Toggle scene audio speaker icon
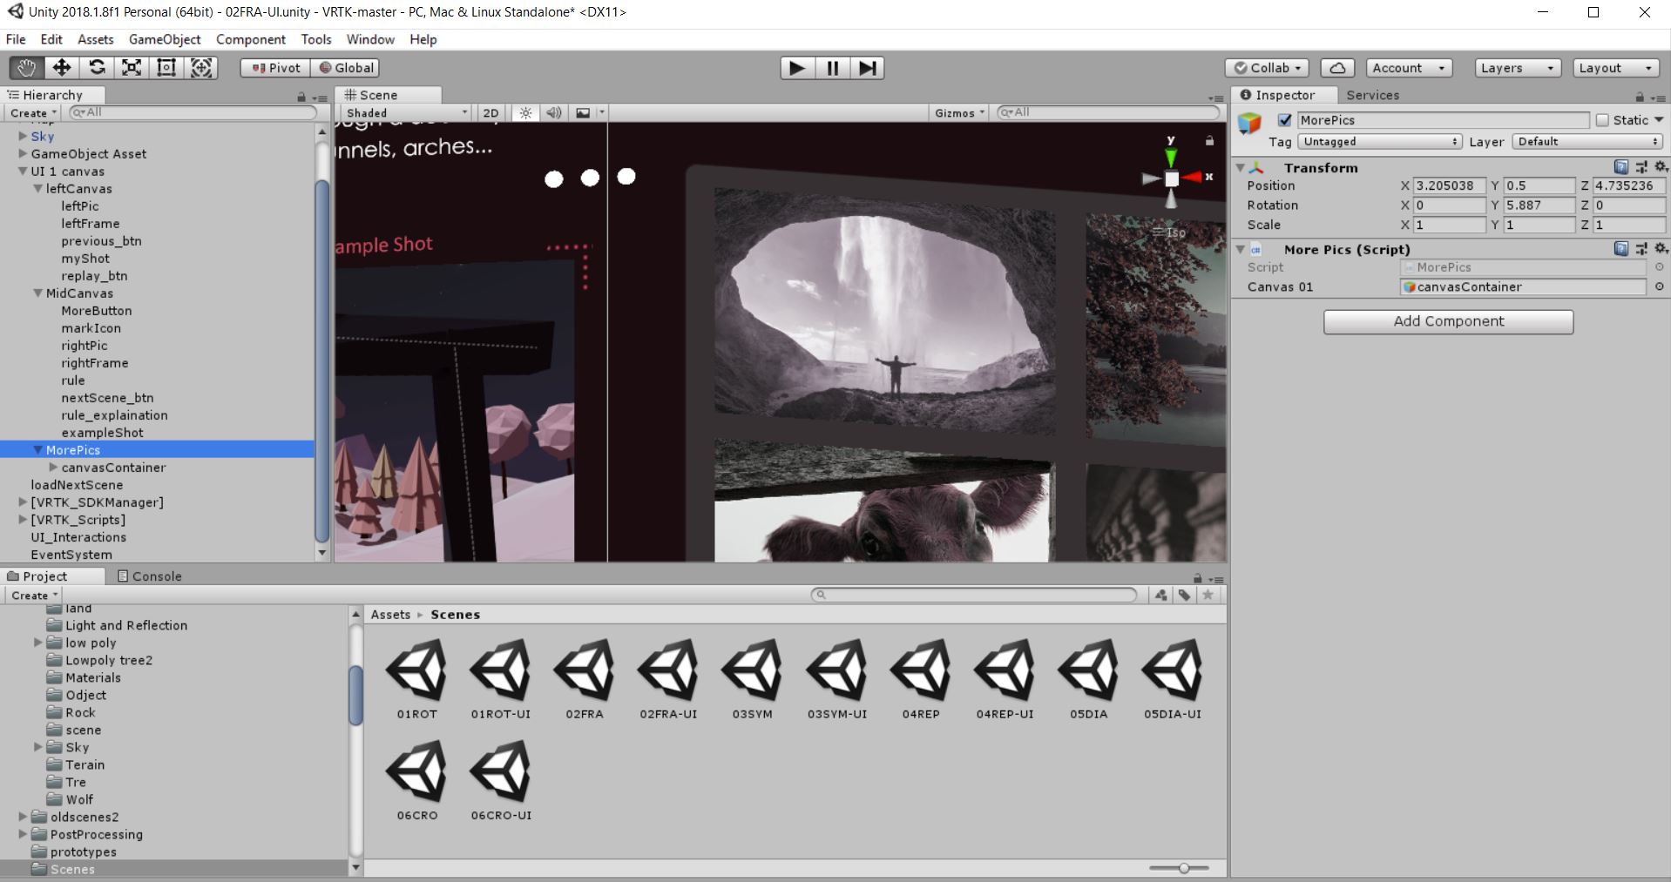Viewport: 1671px width, 882px height. click(x=553, y=112)
